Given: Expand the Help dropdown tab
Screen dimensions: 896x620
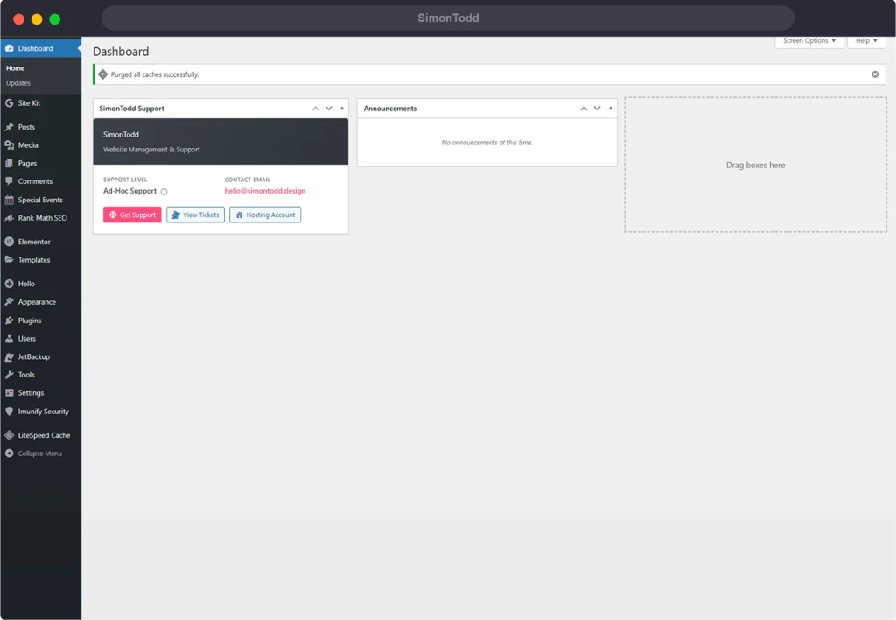Looking at the screenshot, I should [866, 41].
